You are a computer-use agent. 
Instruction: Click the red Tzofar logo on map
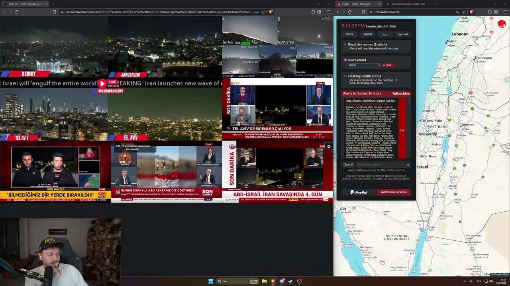(502, 24)
